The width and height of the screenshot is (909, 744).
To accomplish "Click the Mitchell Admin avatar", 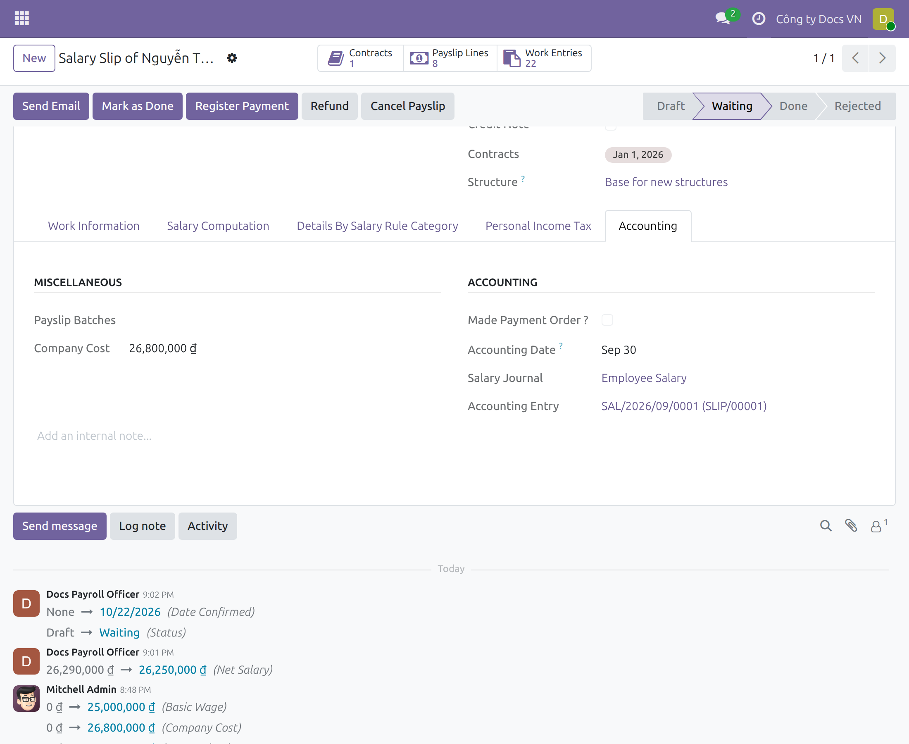I will point(26,698).
